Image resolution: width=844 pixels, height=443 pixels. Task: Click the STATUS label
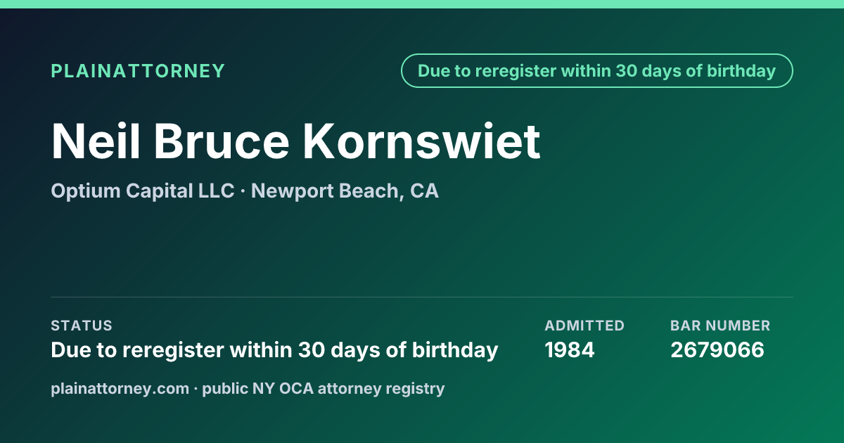click(82, 326)
